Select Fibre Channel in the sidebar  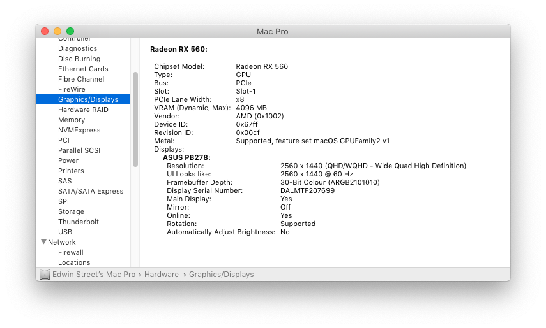coord(81,79)
